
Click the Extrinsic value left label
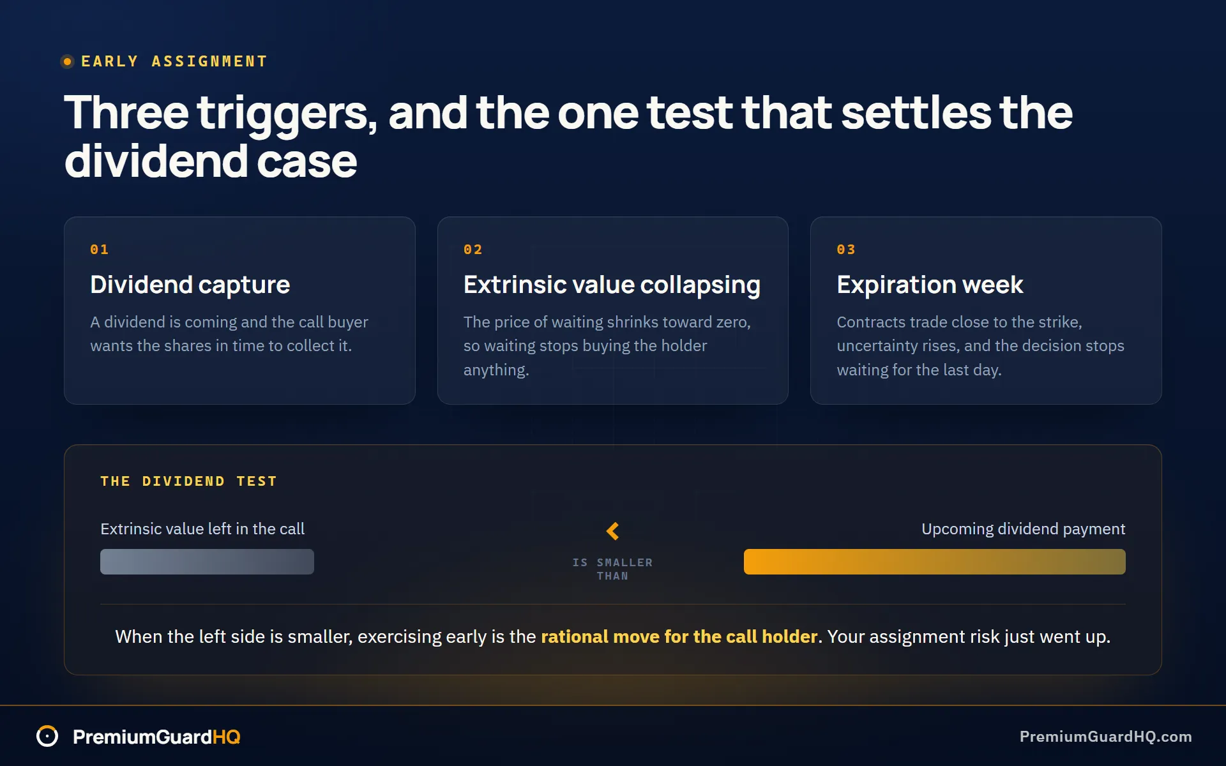point(202,529)
